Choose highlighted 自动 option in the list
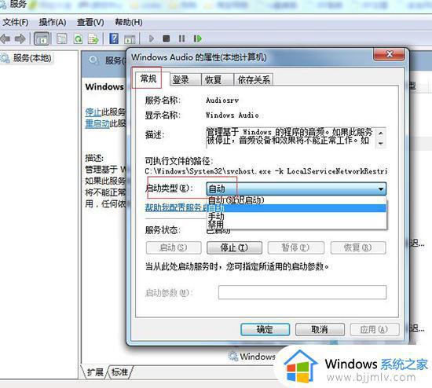The width and height of the screenshot is (432, 388). tap(296, 208)
